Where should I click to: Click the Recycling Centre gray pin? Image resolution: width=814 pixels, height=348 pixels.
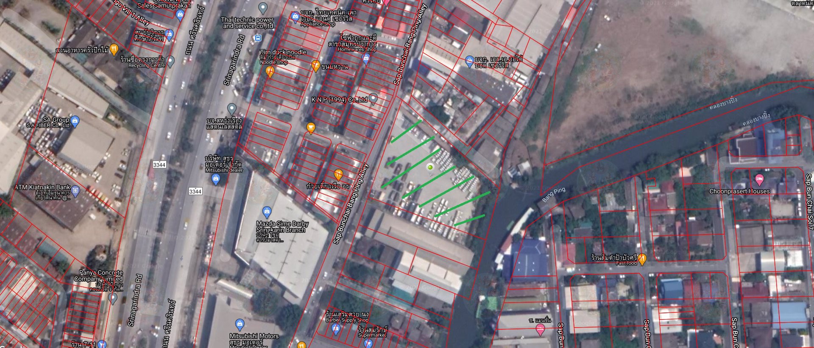pyautogui.click(x=170, y=61)
